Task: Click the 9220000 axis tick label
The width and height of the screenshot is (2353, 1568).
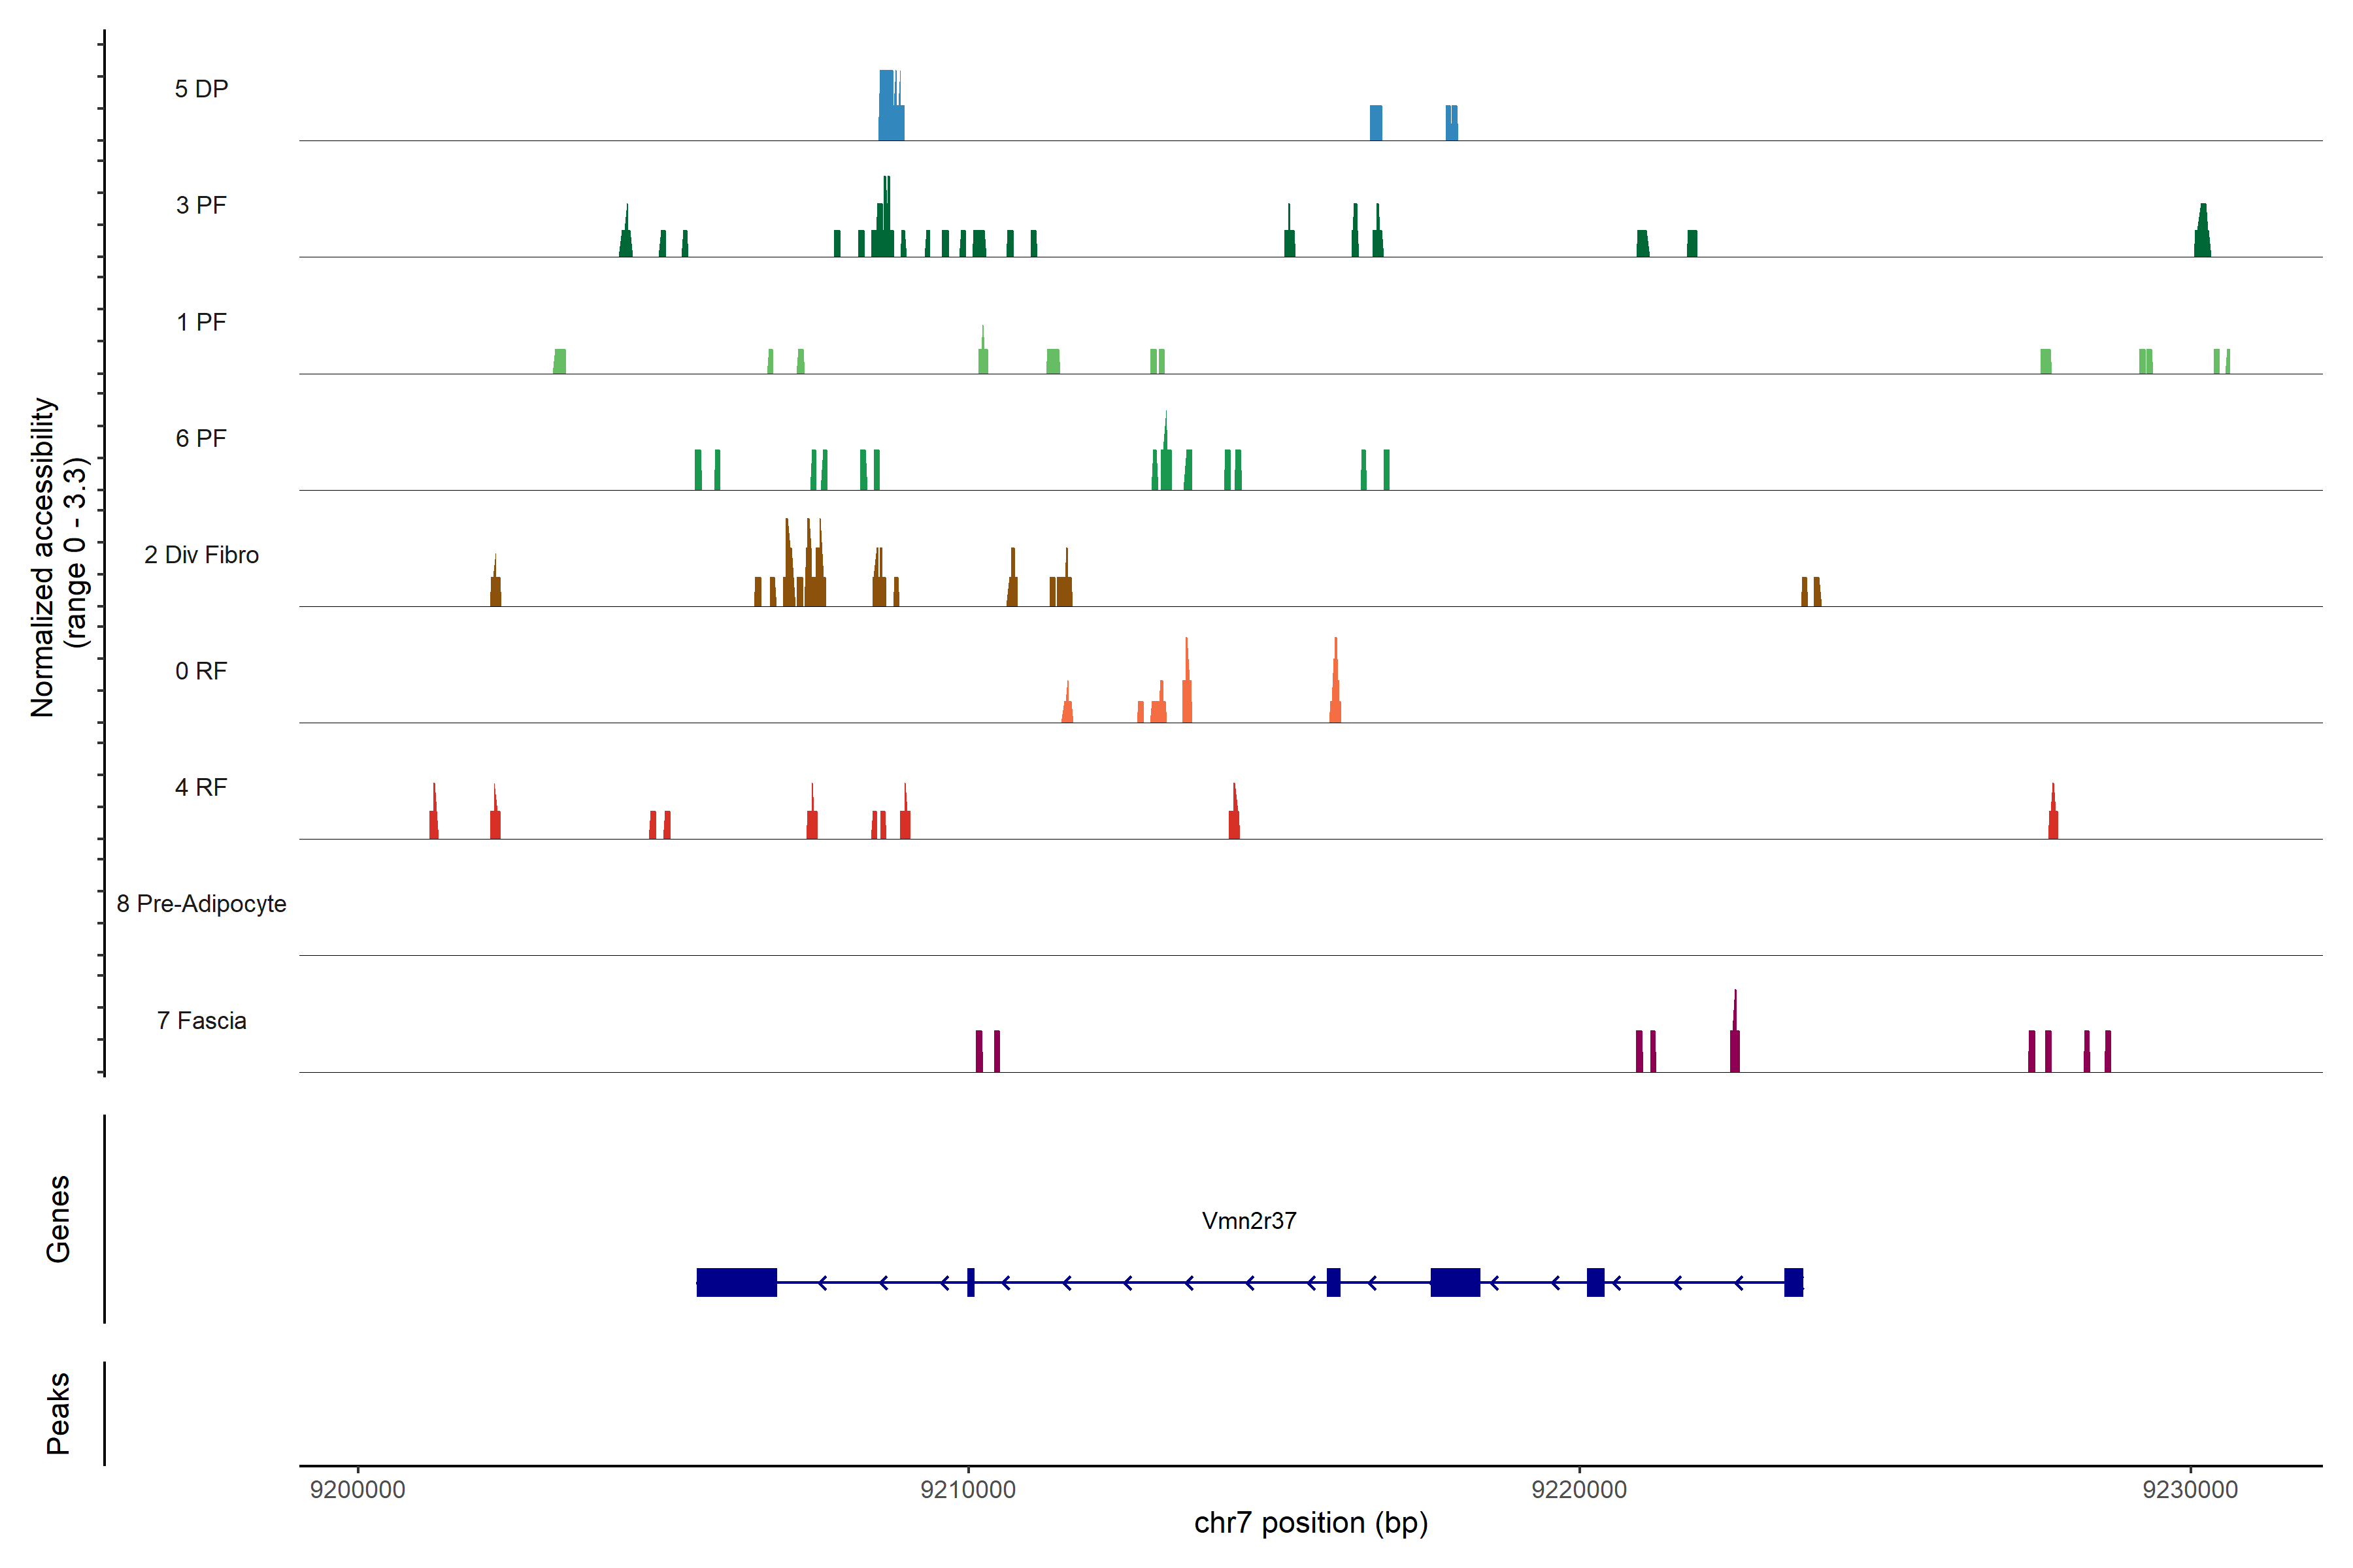Action: tap(1578, 1489)
